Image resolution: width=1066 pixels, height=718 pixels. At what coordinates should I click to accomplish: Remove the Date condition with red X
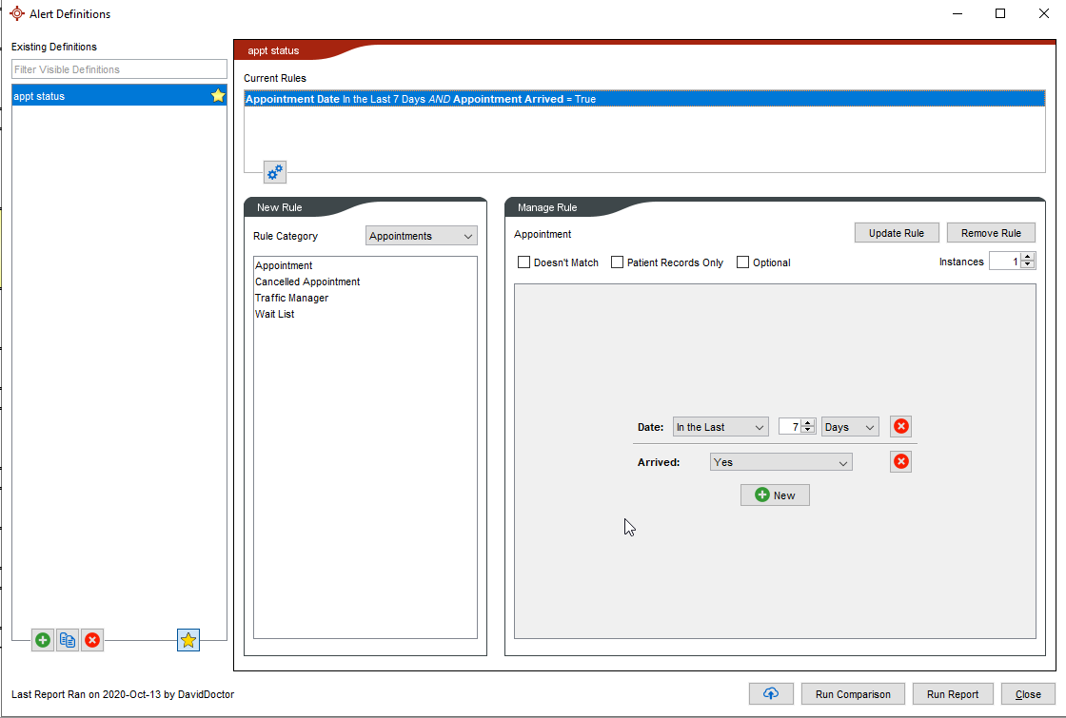900,427
